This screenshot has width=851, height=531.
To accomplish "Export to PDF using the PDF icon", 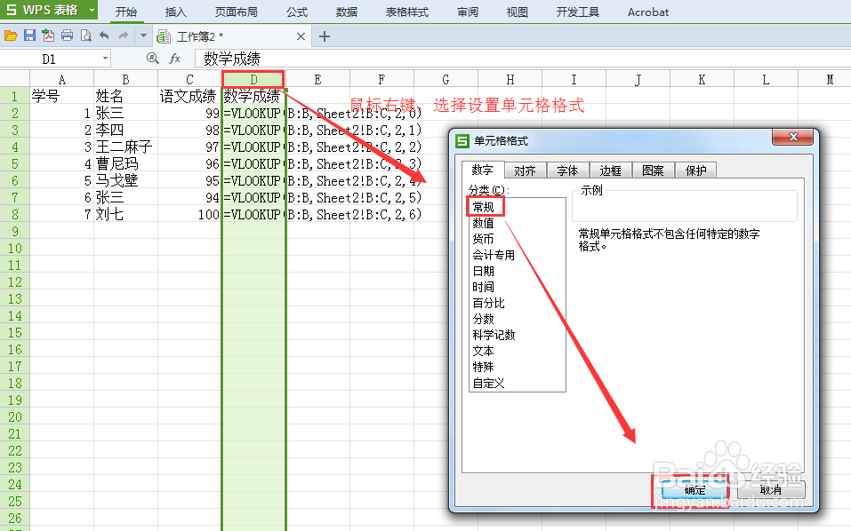I will click(48, 35).
